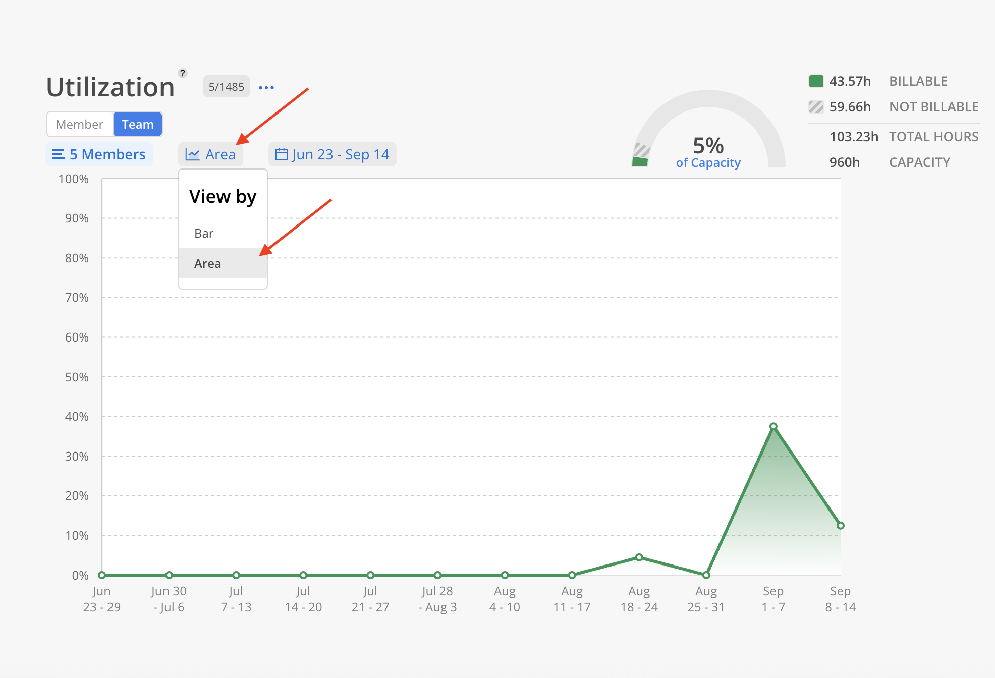The image size is (995, 678).
Task: Click the 960h capacity value
Action: coord(845,162)
